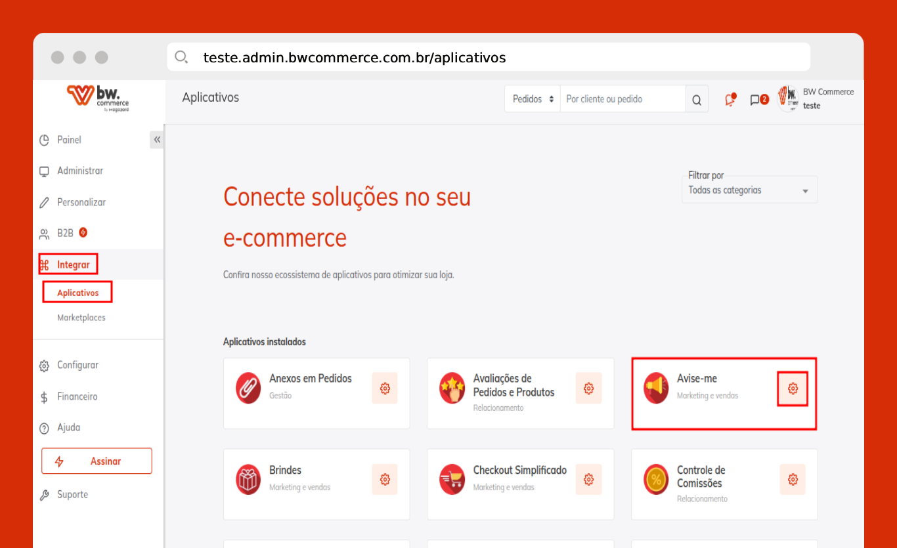Go to Painel in sidebar
The image size is (897, 548).
69,140
